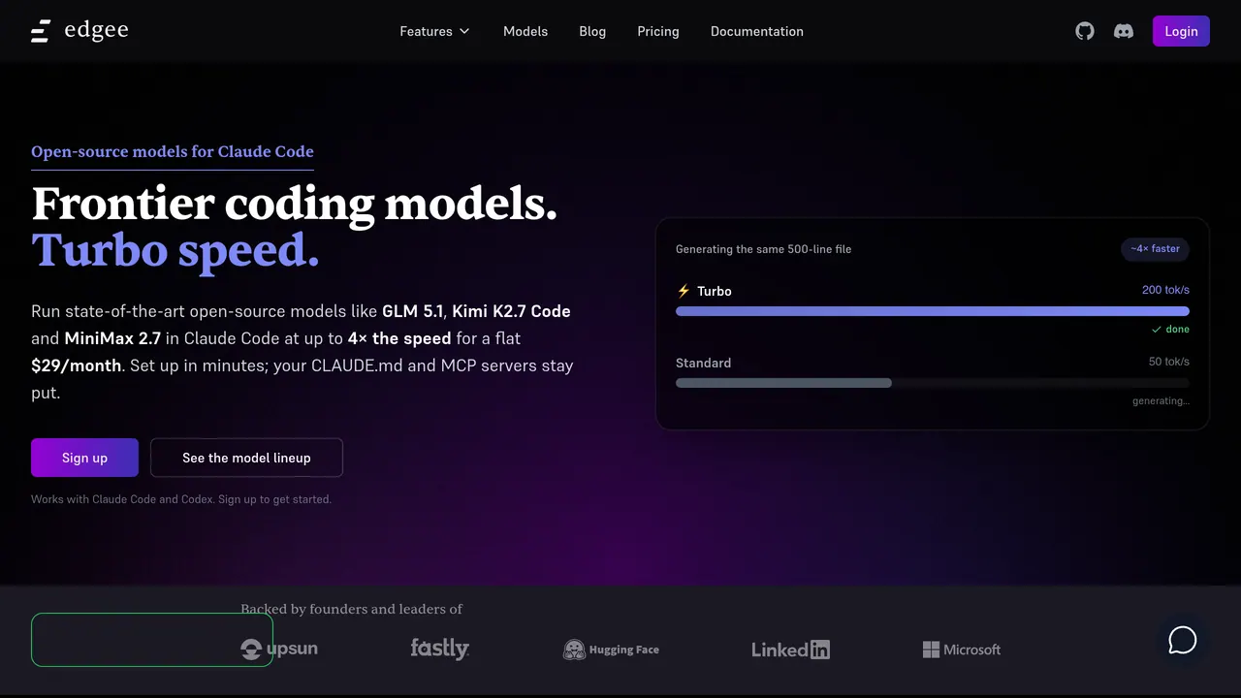Open the Blog nav link
This screenshot has height=698, width=1241.
(x=592, y=31)
